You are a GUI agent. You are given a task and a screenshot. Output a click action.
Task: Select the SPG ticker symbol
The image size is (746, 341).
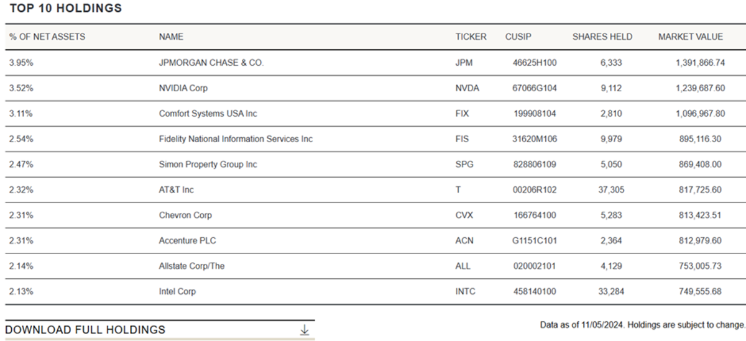(464, 165)
